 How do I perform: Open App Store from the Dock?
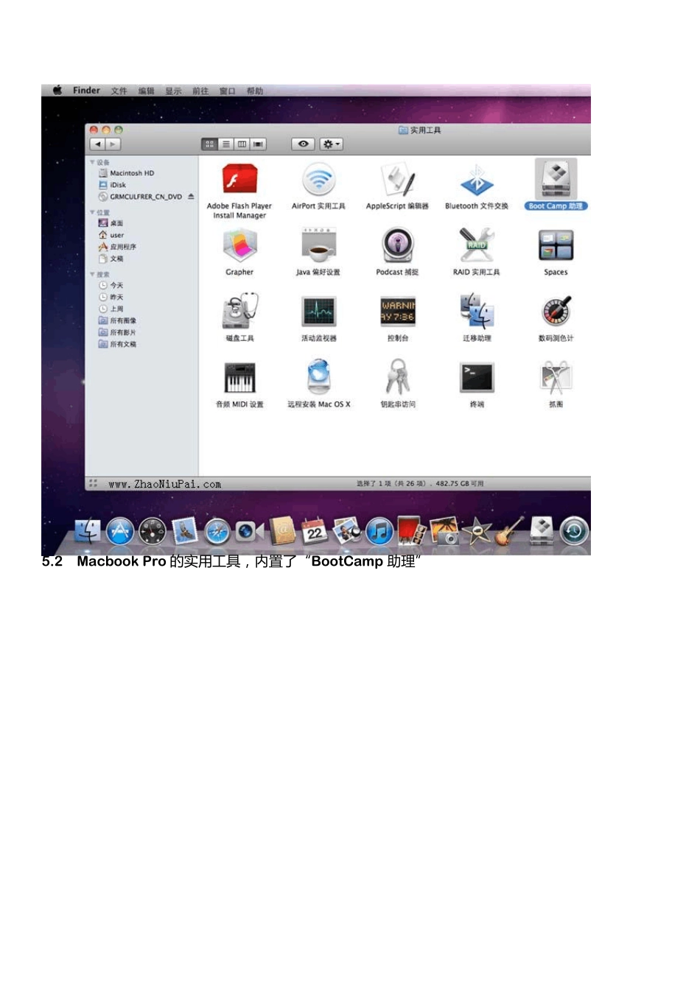(119, 531)
